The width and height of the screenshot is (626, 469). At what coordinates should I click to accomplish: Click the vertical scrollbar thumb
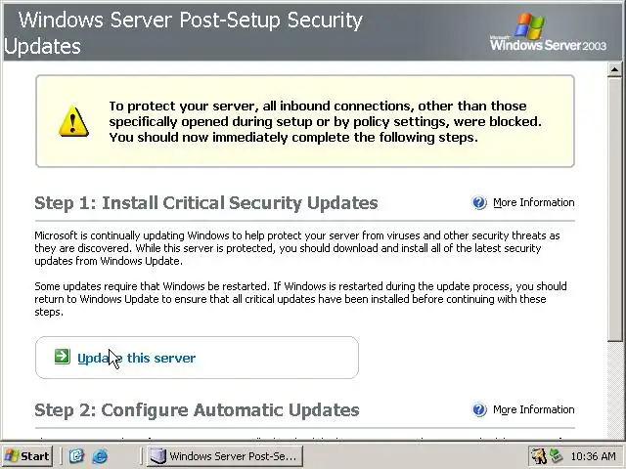615,205
